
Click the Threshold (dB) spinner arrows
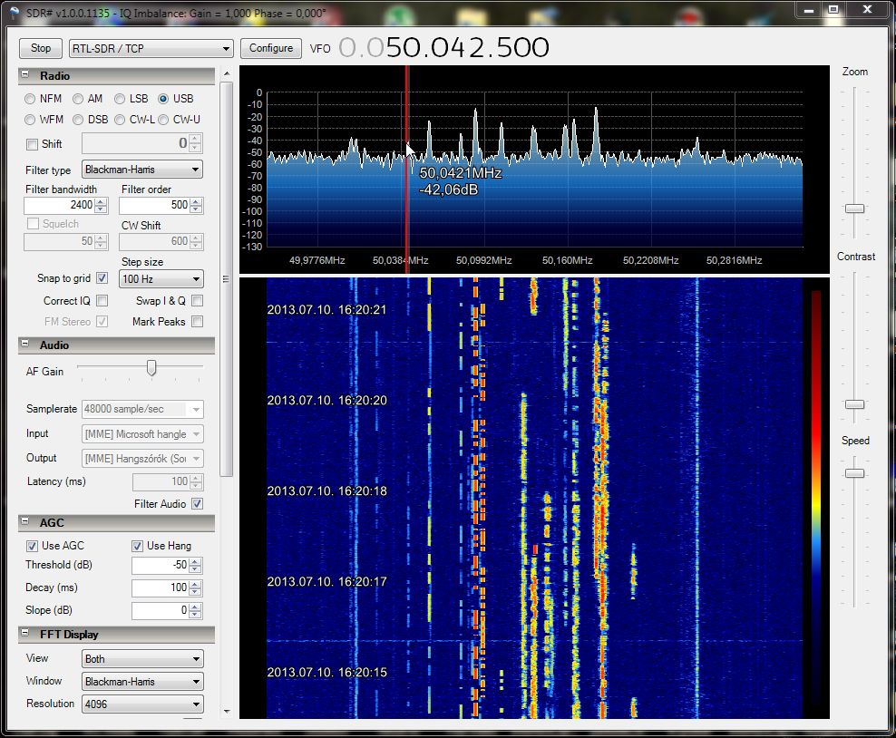[x=195, y=565]
